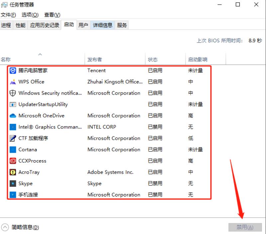The height and width of the screenshot is (234, 266).
Task: Switch to the 应用历史记录 tab
Action: [45, 25]
